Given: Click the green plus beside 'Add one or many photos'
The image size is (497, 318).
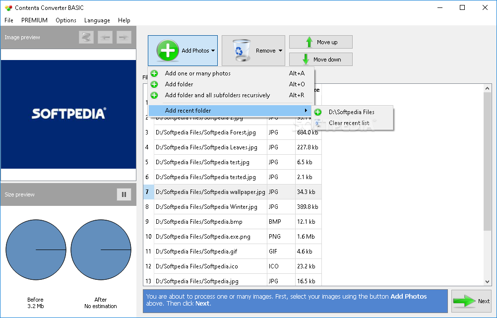Looking at the screenshot, I should pyautogui.click(x=154, y=73).
